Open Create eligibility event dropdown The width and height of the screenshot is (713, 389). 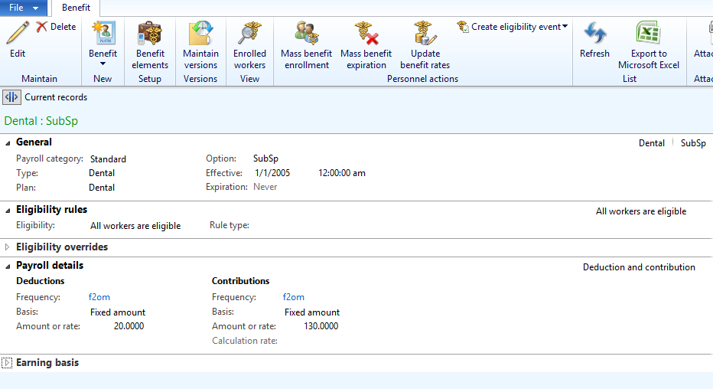[x=513, y=27]
